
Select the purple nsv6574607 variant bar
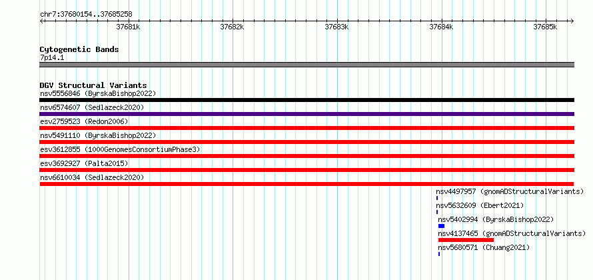pos(306,114)
